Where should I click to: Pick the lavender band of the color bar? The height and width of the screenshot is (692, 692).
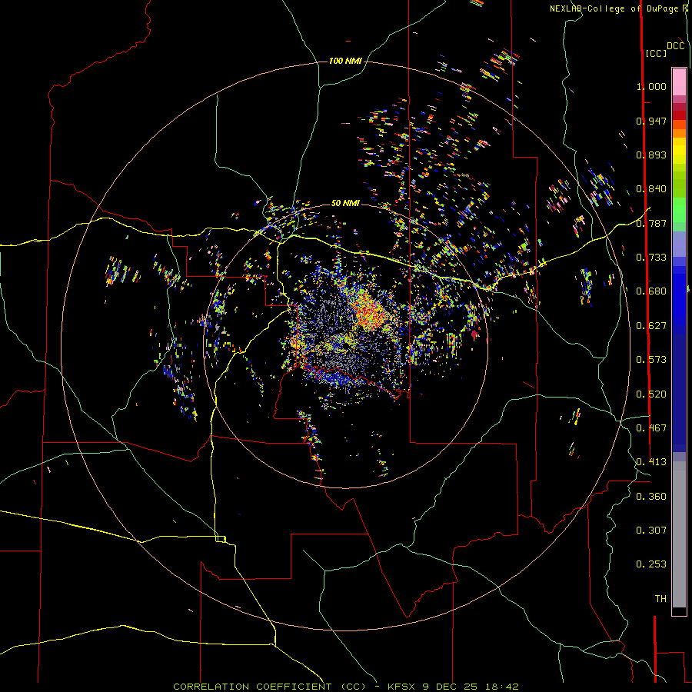[x=679, y=244]
